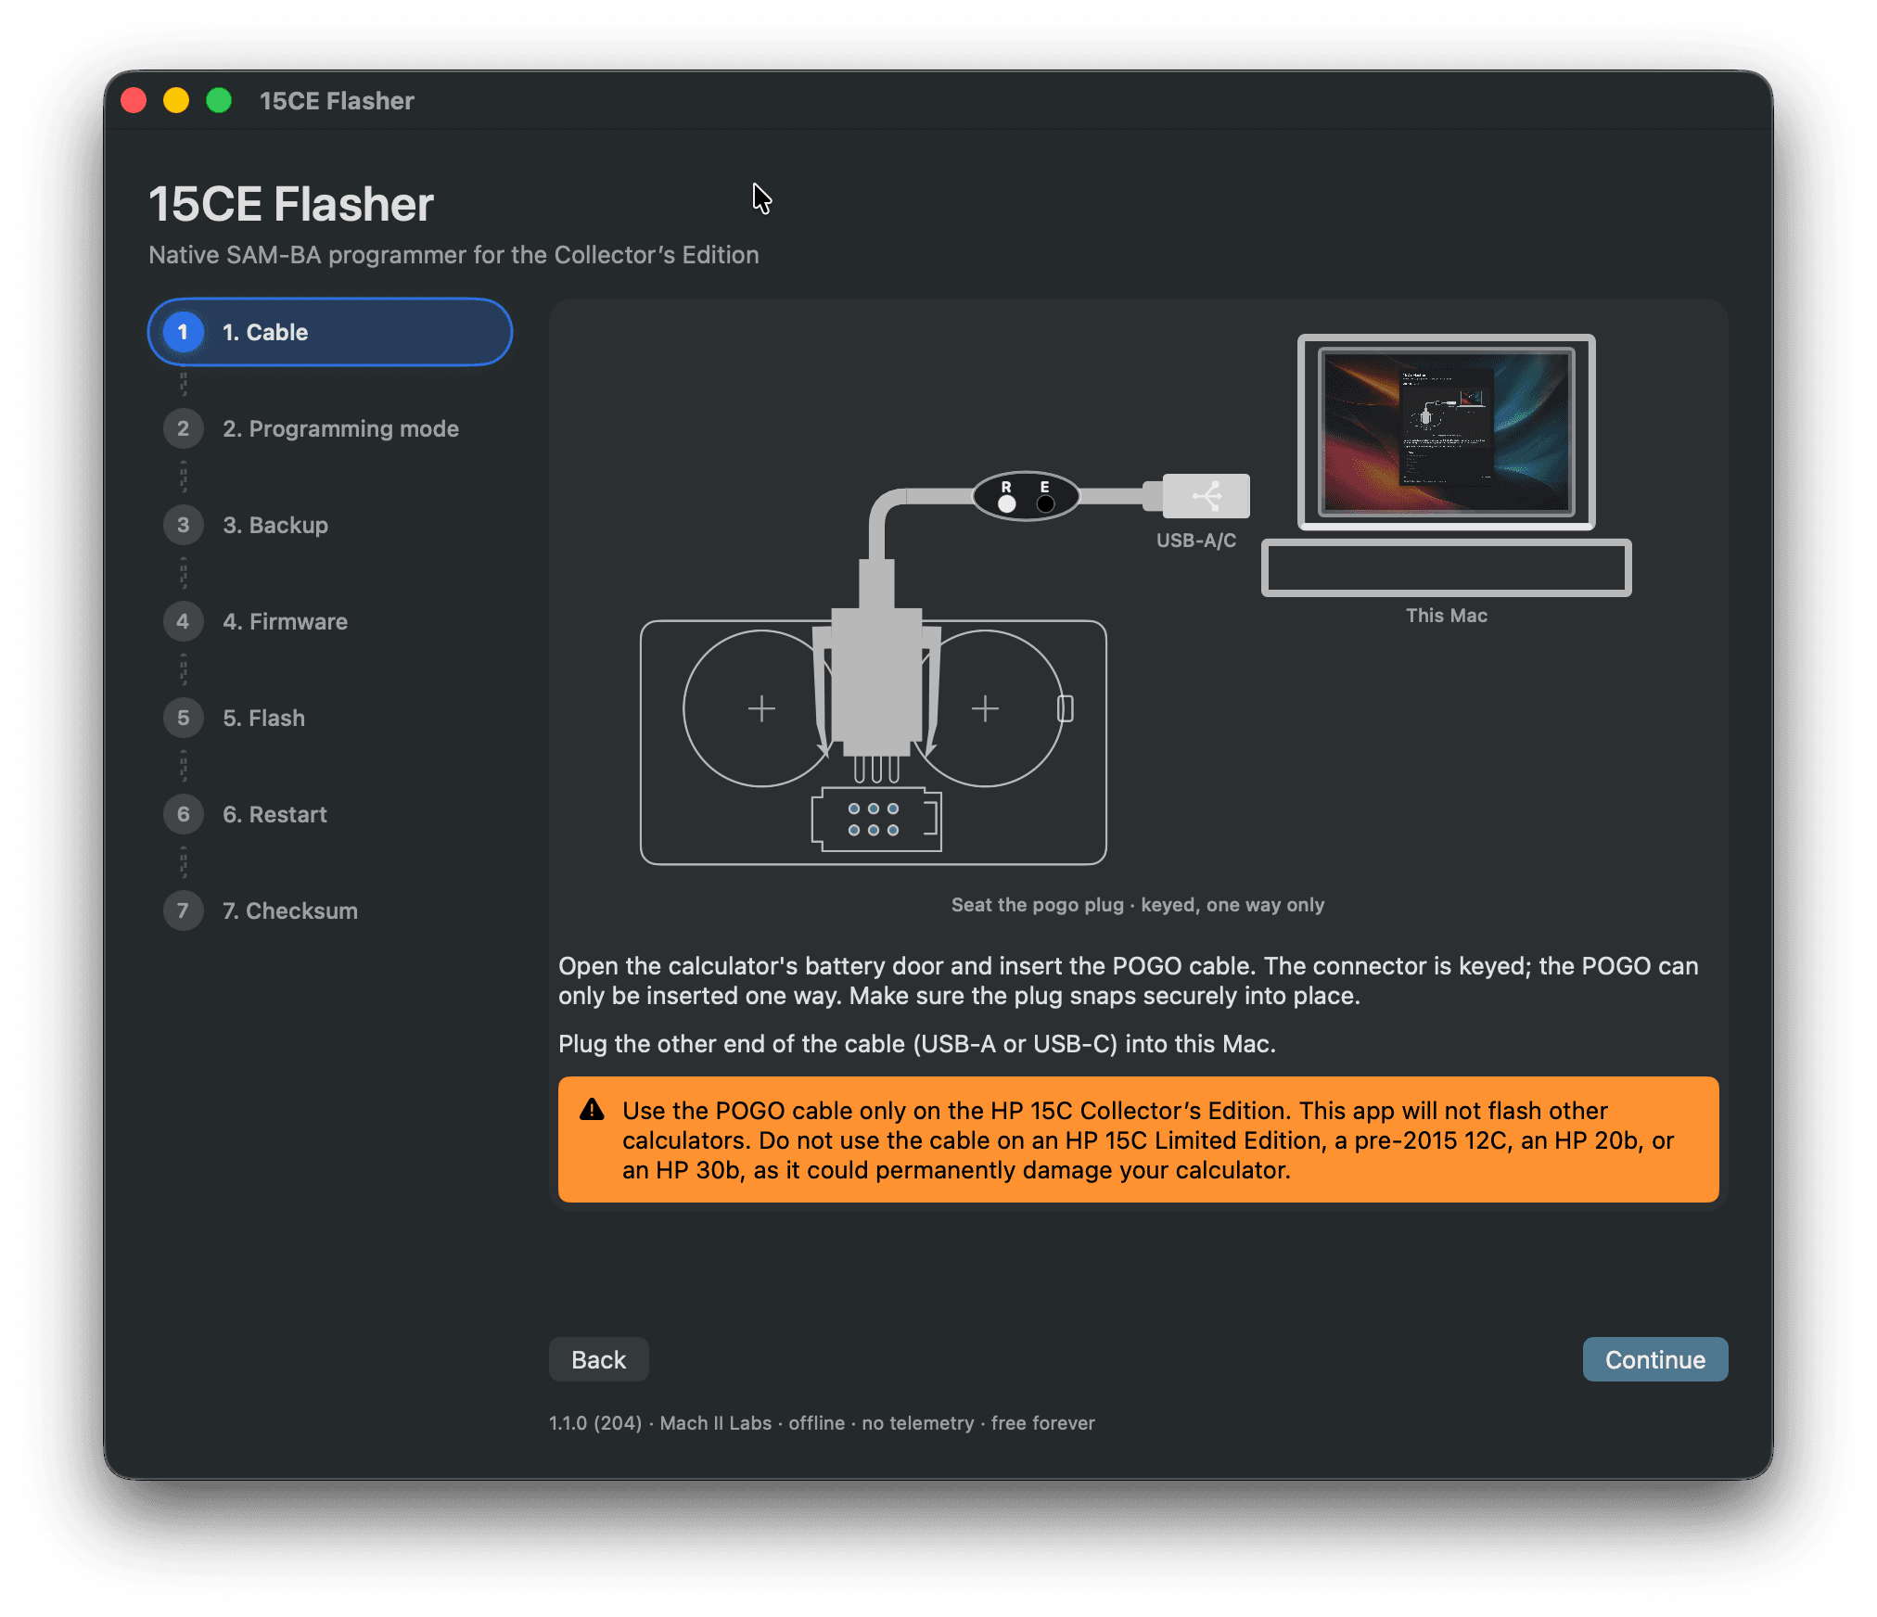
Task: Click the 15CE Flasher title bar text
Action: coord(337,100)
